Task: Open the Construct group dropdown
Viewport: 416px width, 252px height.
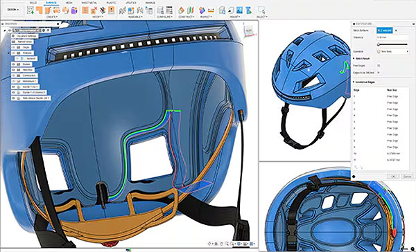Action: click(x=186, y=17)
